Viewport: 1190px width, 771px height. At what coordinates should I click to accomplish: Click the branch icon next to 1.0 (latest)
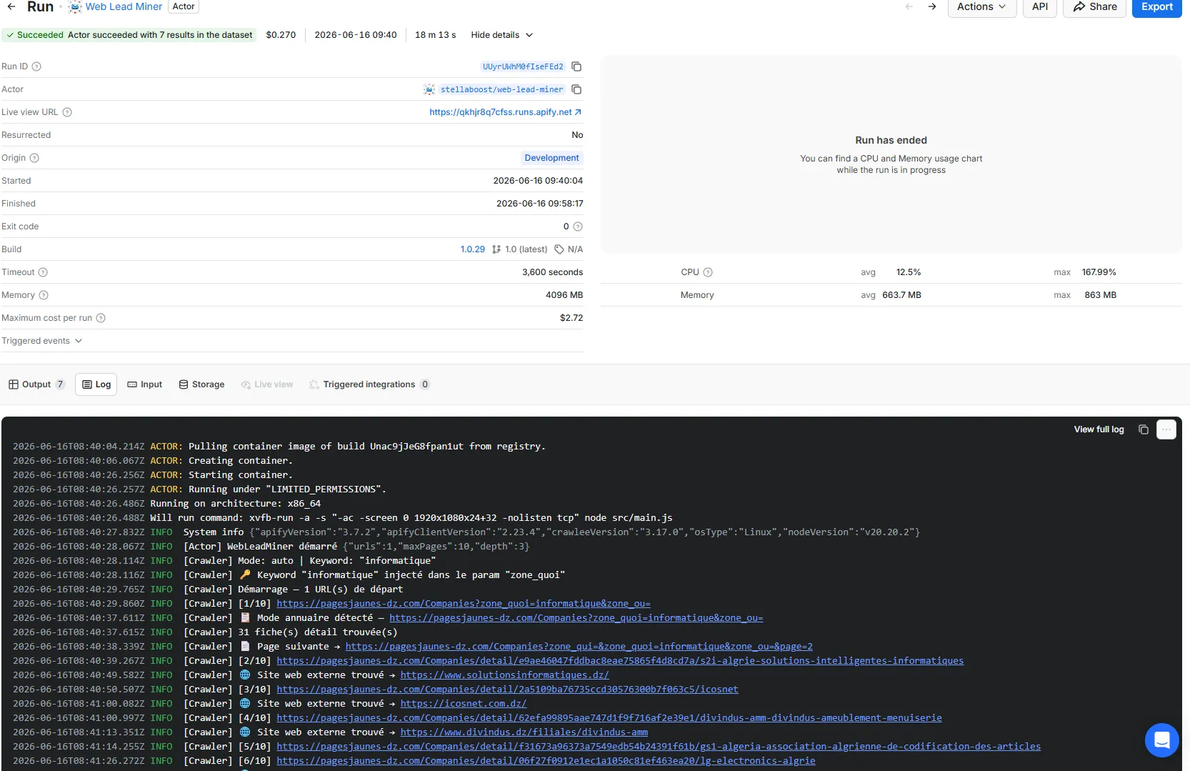tap(496, 249)
